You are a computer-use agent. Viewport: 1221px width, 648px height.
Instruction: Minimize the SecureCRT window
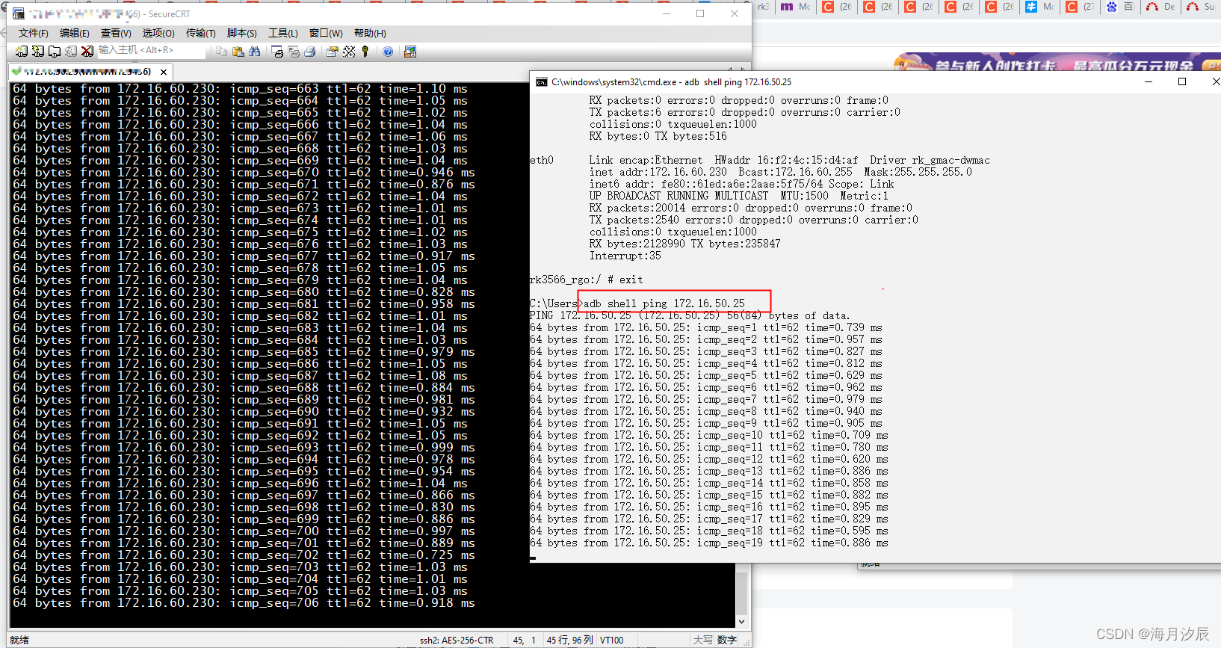pyautogui.click(x=667, y=13)
